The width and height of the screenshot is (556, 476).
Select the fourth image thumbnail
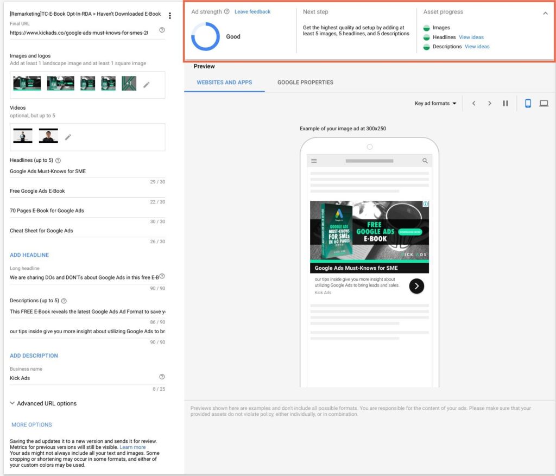pos(108,83)
